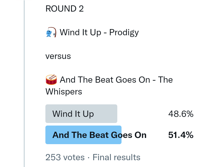This screenshot has width=203, height=167.
Task: Click the word versus
Action: pos(58,56)
